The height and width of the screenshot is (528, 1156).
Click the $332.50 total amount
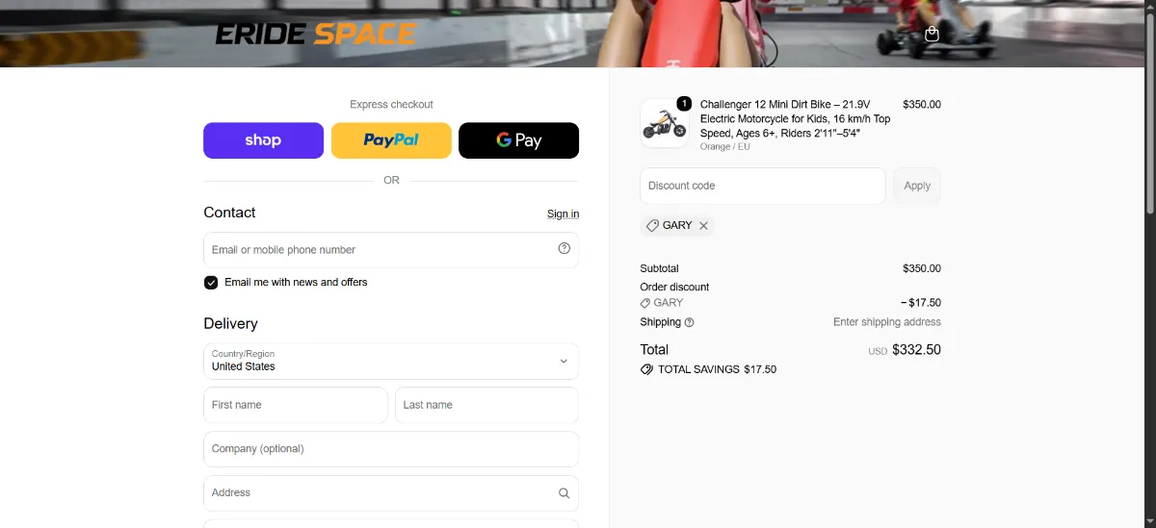(916, 350)
